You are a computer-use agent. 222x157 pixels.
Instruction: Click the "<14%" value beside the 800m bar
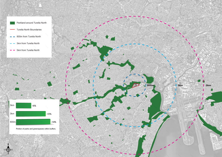(54, 122)
